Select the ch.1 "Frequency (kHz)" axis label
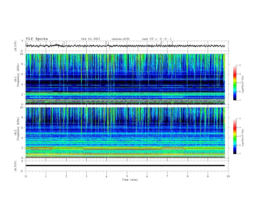The image size is (257, 198). point(18,75)
